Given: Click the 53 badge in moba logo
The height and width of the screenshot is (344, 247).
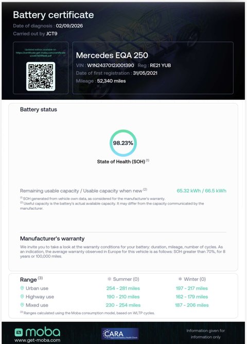Looking at the screenshot, I should [19, 332].
